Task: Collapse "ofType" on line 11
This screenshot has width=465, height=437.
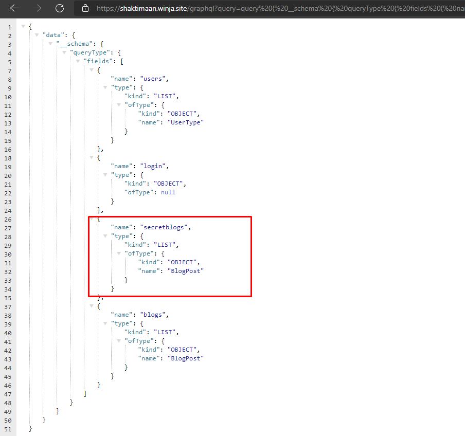Action: [x=119, y=105]
